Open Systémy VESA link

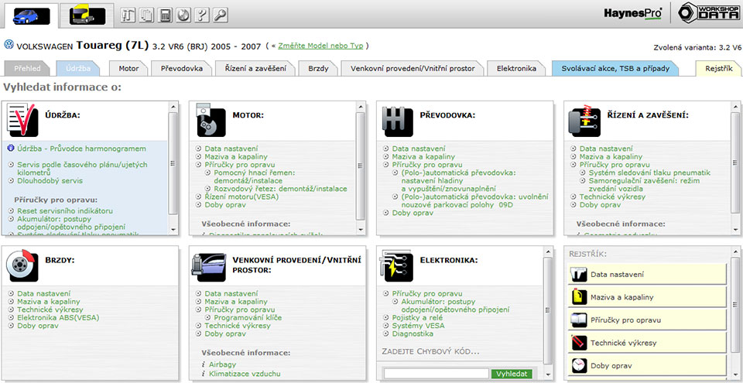click(418, 326)
